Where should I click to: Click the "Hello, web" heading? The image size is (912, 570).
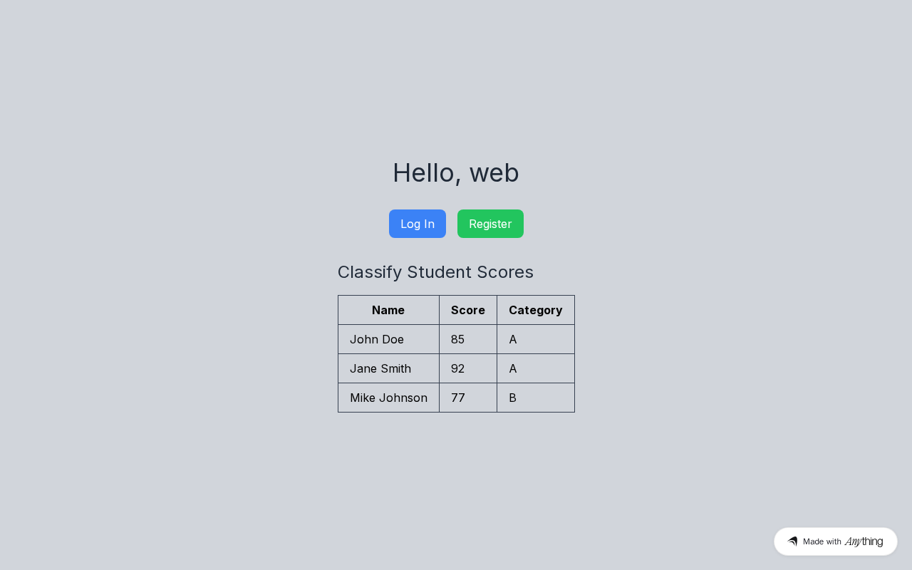[x=456, y=172]
